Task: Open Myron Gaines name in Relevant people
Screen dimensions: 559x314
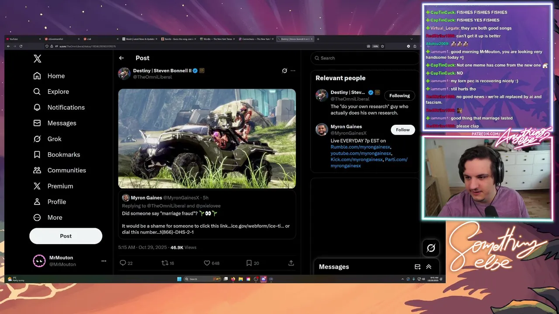Action: coord(346,126)
